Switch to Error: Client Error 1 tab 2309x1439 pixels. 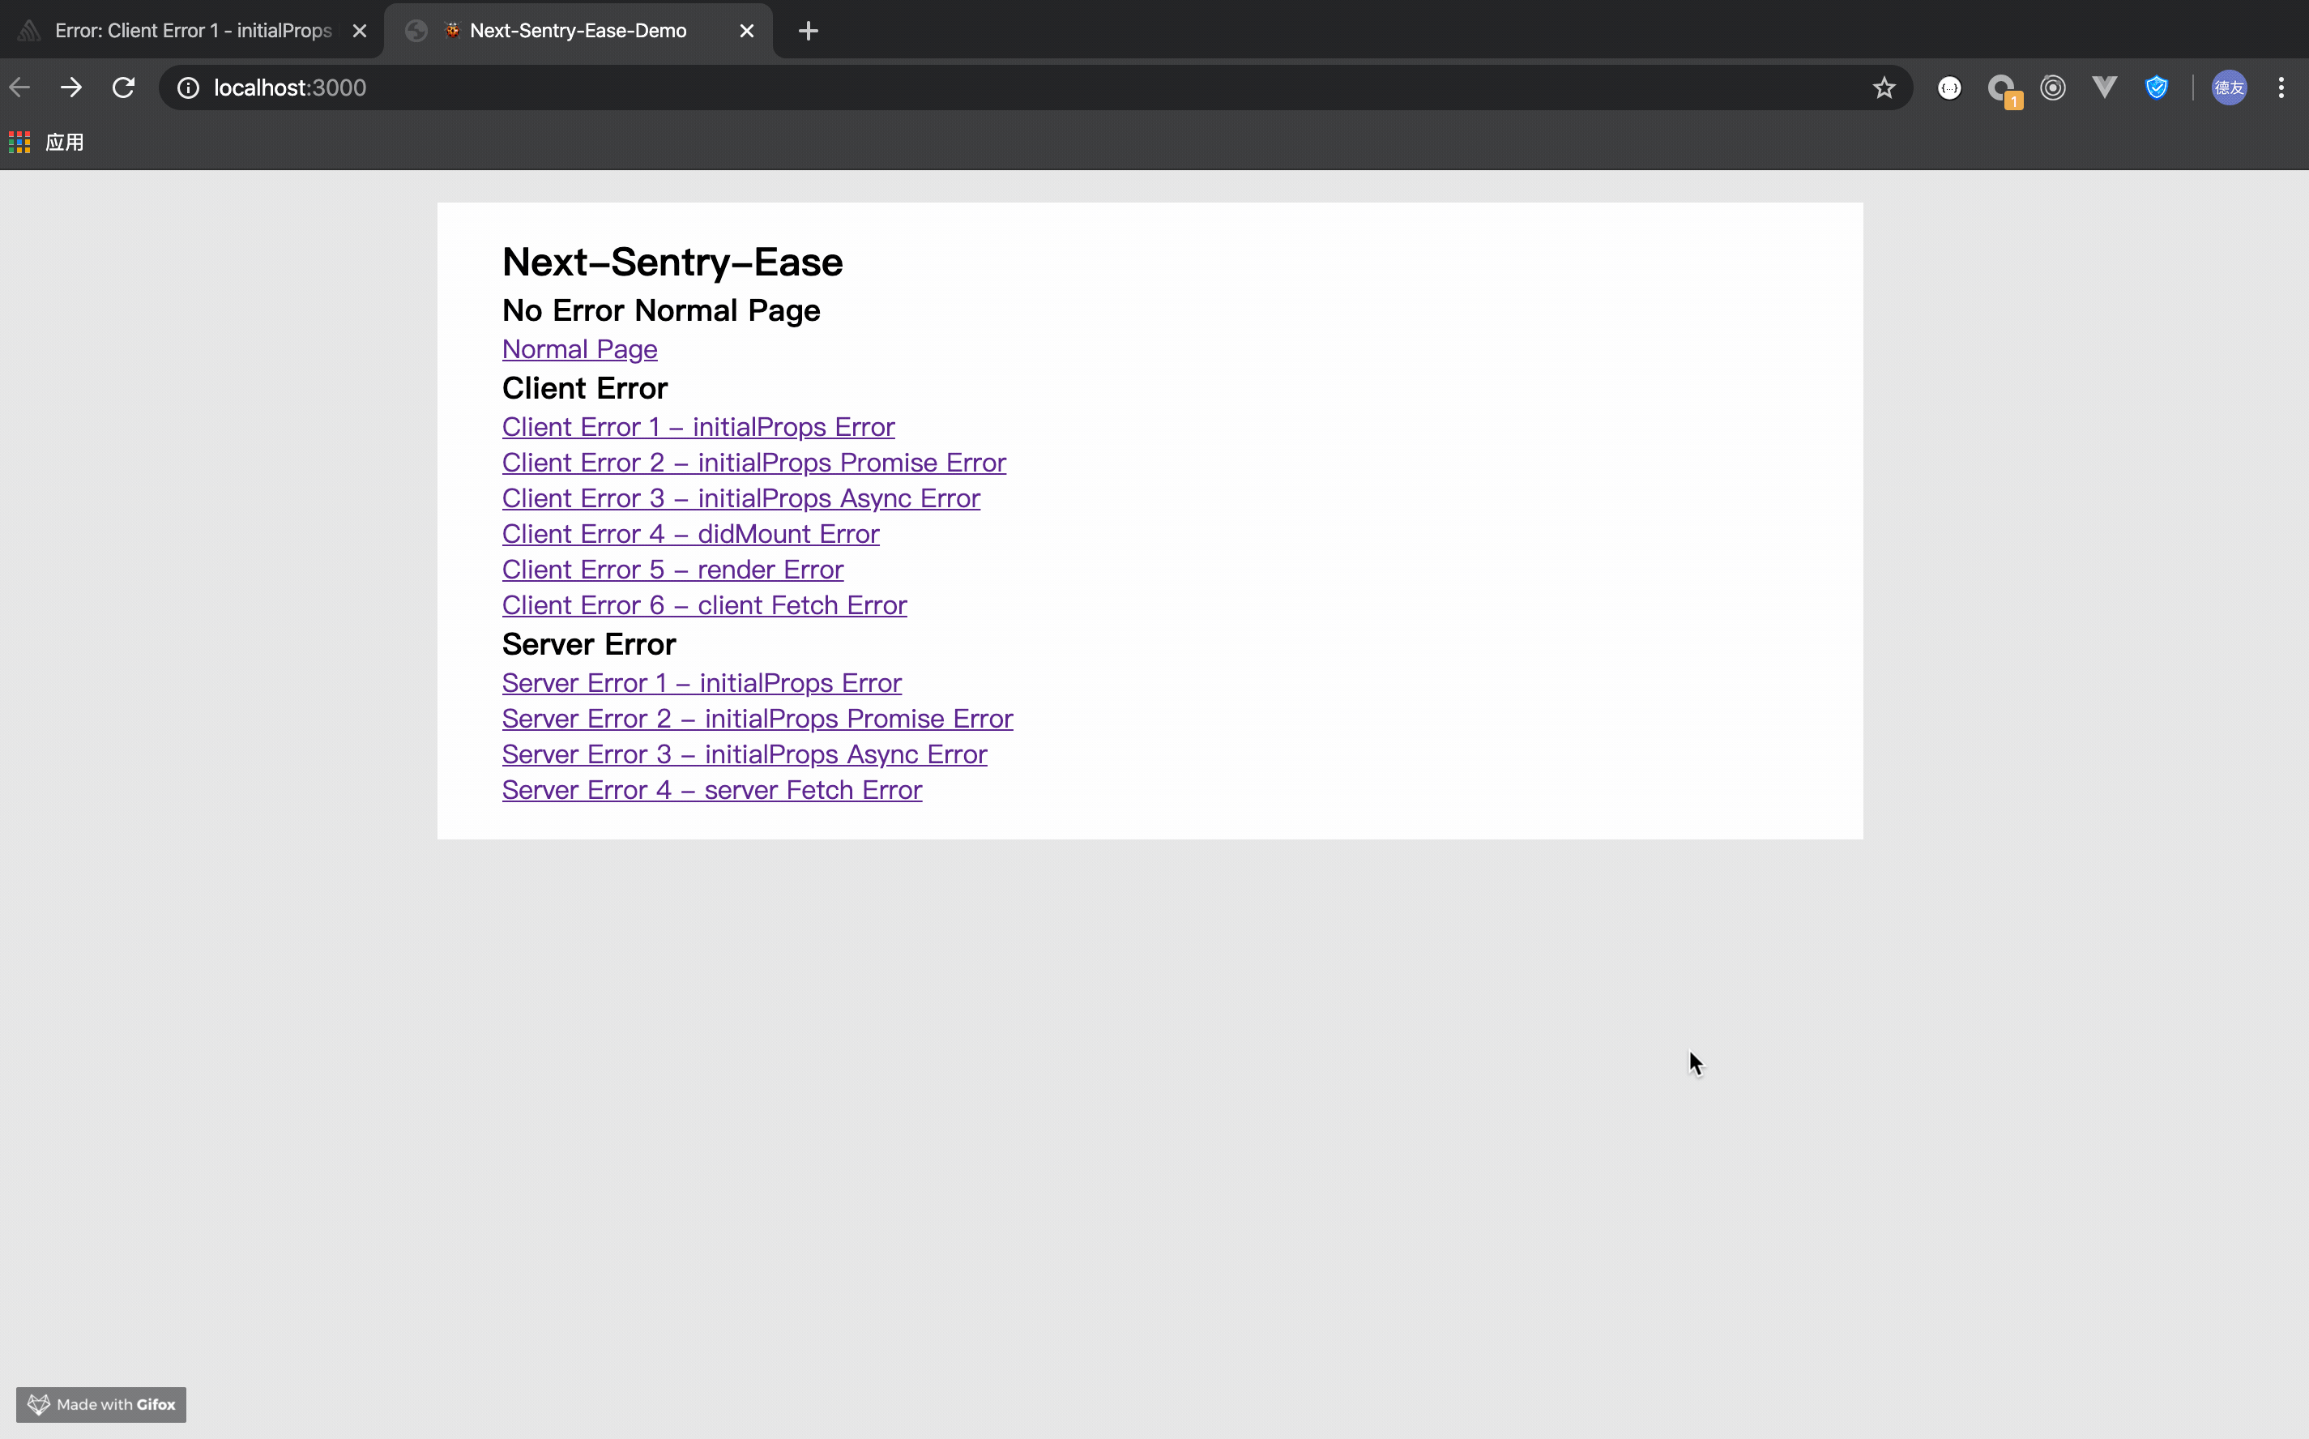tap(192, 31)
